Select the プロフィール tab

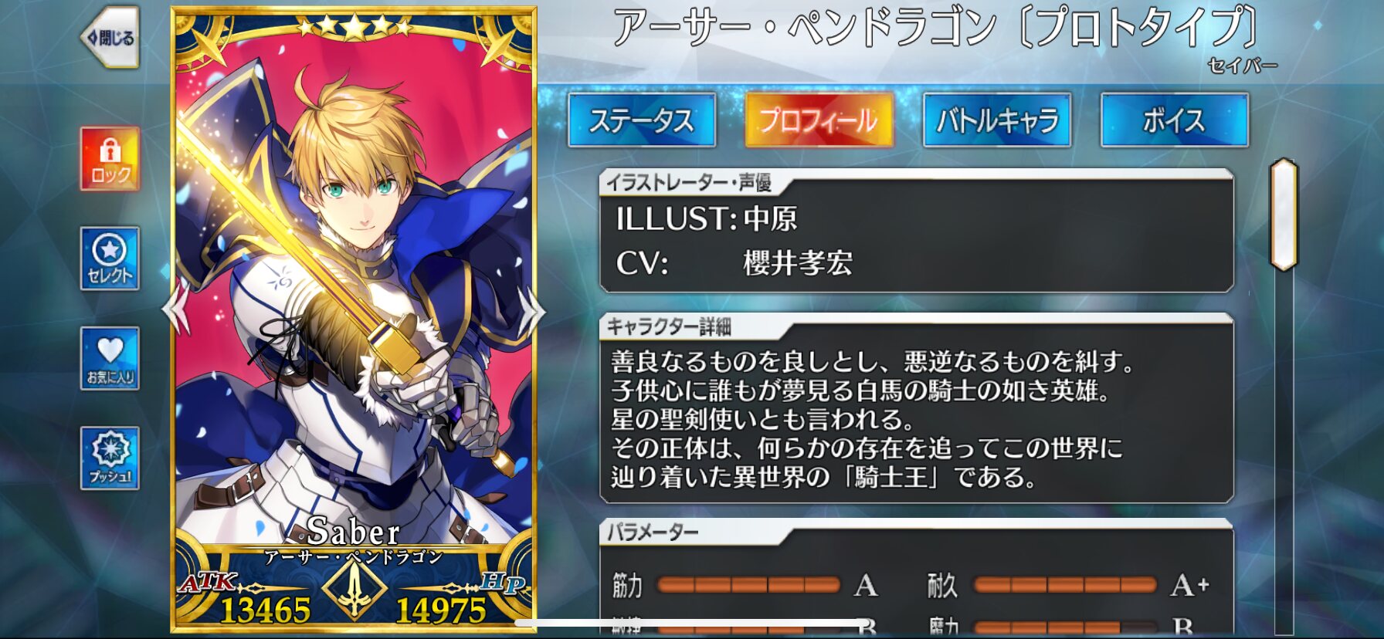(x=819, y=120)
